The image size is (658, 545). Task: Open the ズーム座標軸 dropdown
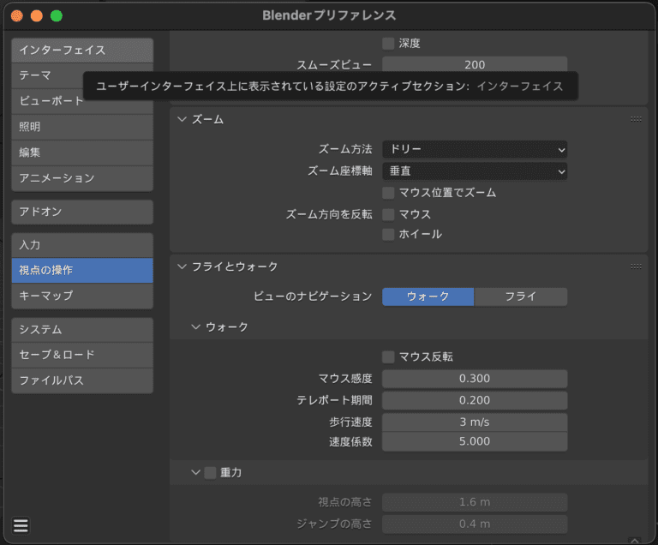point(475,171)
